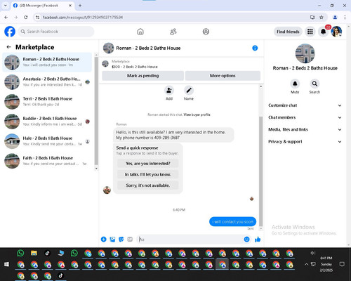
Task: Open the Windows Start menu
Action: click(6, 264)
